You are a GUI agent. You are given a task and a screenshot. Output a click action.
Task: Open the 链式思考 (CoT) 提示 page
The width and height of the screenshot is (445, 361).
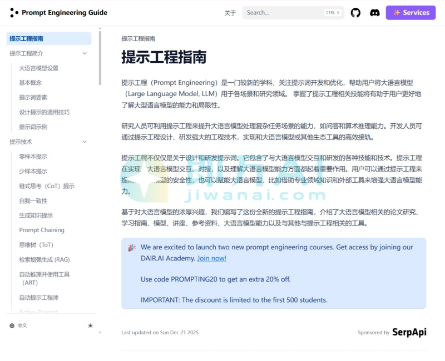click(47, 185)
